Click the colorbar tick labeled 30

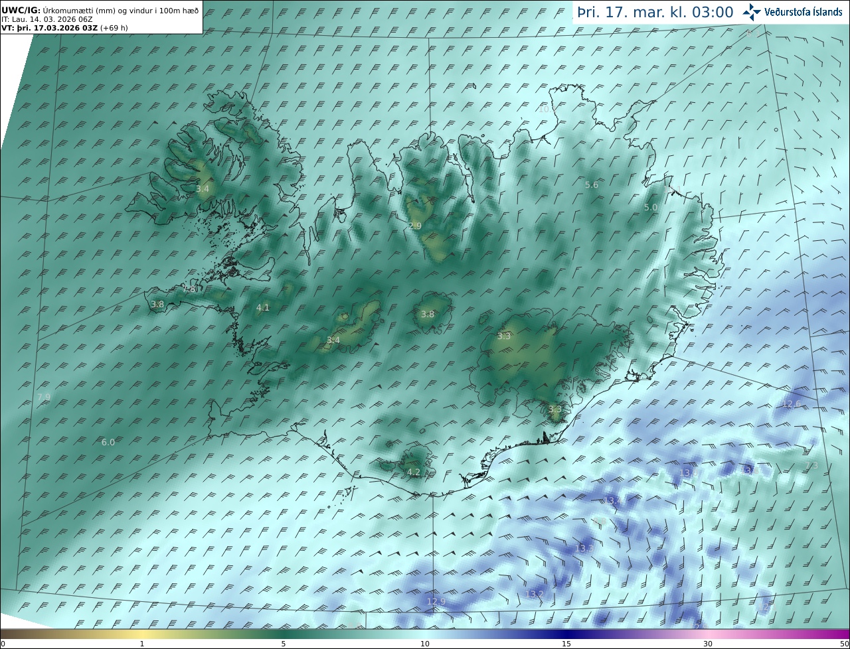tap(708, 644)
